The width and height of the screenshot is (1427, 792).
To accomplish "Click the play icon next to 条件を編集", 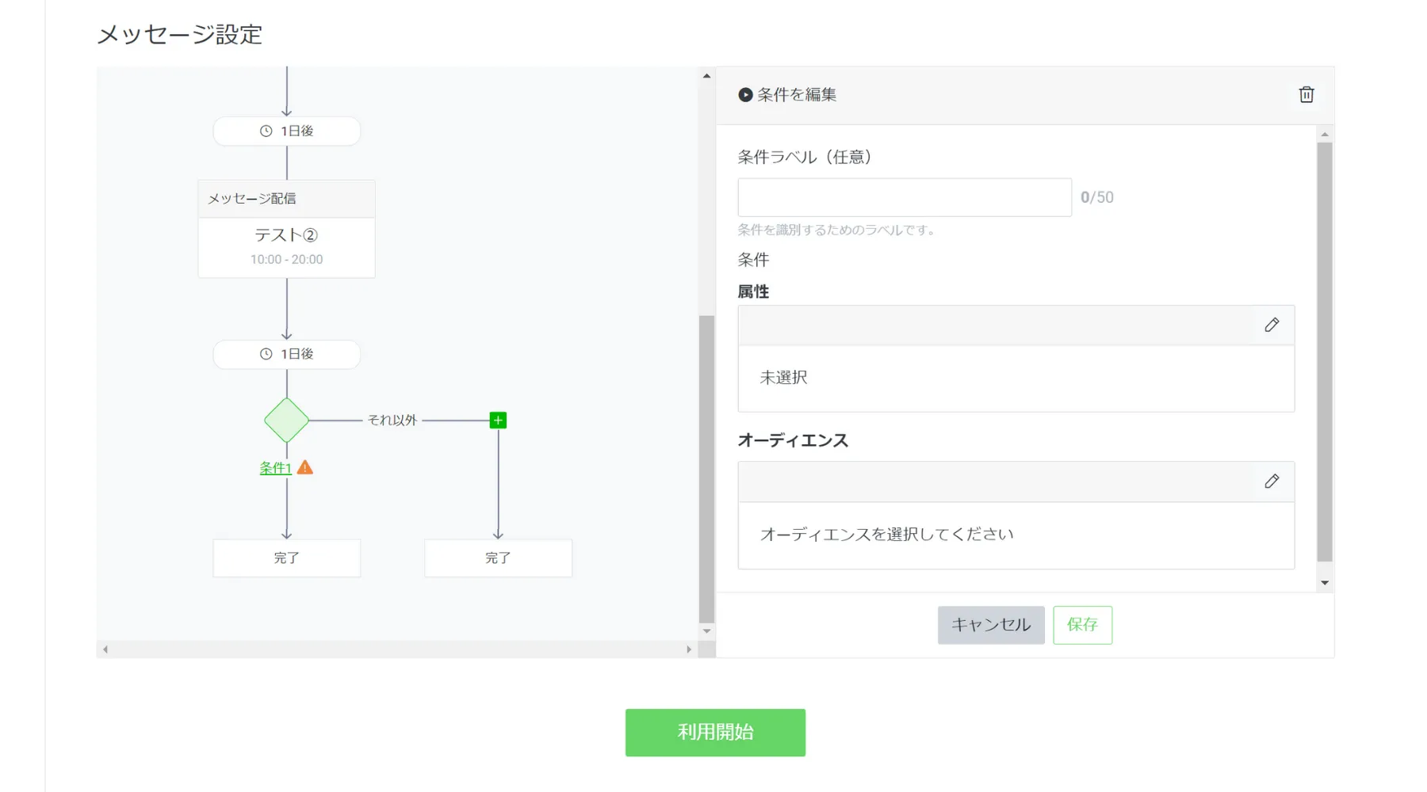I will coord(745,95).
